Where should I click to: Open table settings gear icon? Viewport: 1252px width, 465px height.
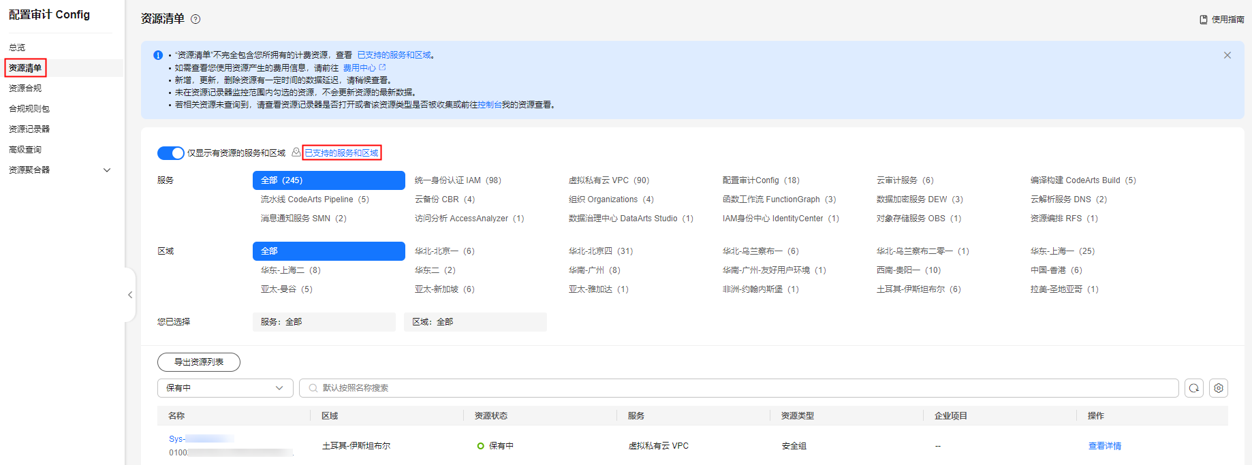pyautogui.click(x=1219, y=388)
